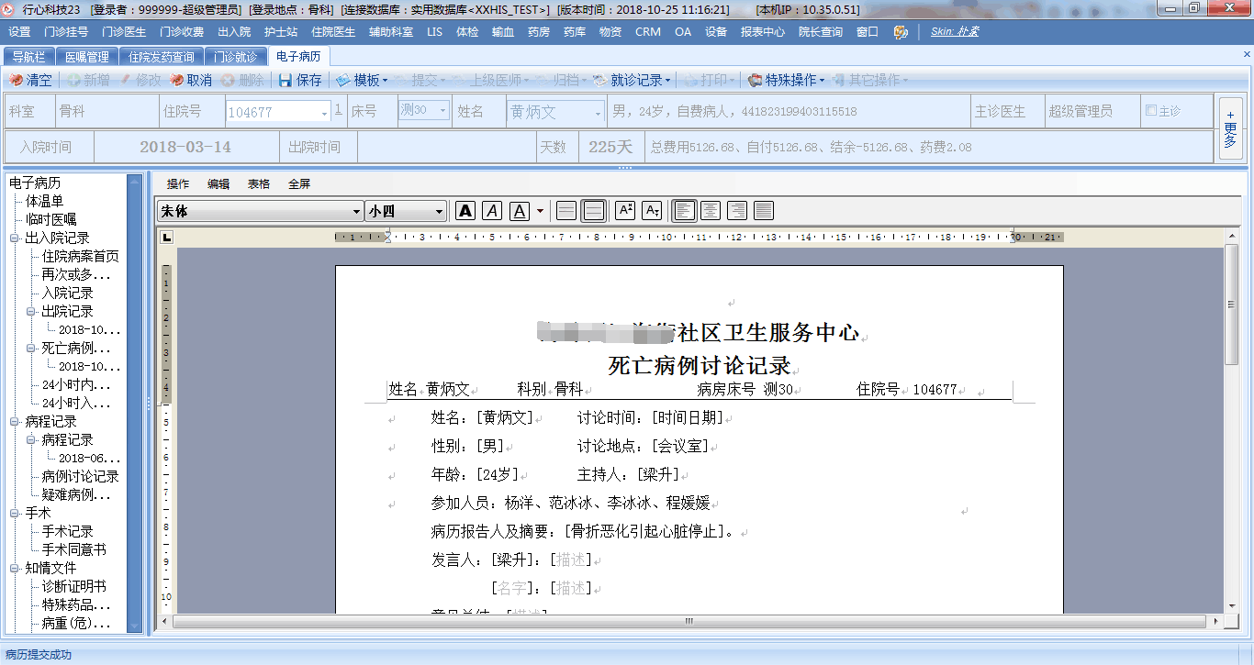Image resolution: width=1254 pixels, height=665 pixels.
Task: Switch to the 导航栏 tab
Action: [28, 57]
